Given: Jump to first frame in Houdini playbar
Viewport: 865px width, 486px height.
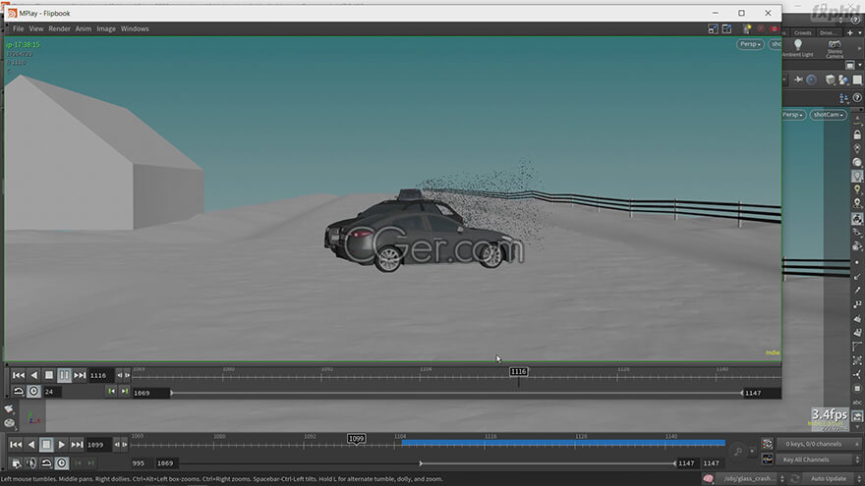Looking at the screenshot, I should [x=16, y=445].
